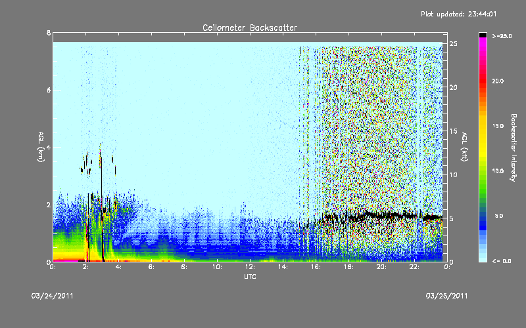Viewport: 526px width, 328px height.
Task: Click the red colorbar band near 20.0
Action: (x=483, y=80)
